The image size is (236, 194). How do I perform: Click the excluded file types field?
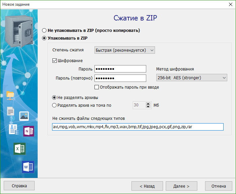tap(137, 127)
